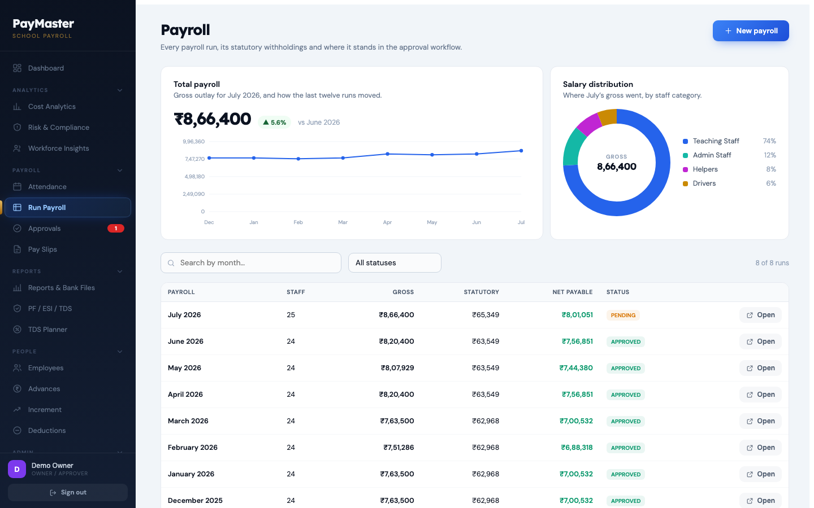814x508 pixels.
Task: Click the 8 of 8 runs counter
Action: click(x=772, y=263)
